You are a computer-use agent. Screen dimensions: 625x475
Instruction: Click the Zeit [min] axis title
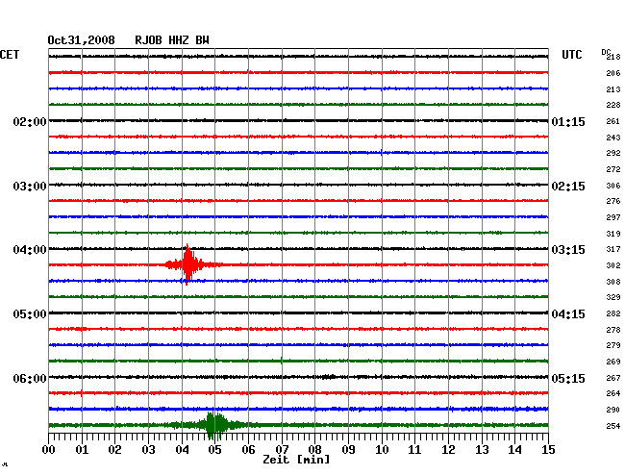296,460
